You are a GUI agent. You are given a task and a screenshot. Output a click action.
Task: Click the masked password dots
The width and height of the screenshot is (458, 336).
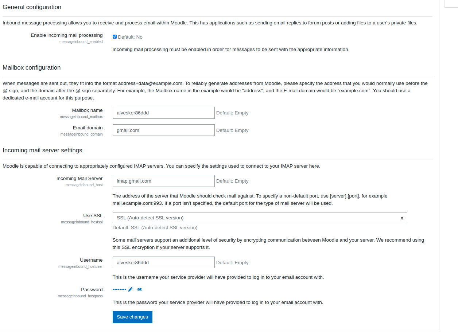click(x=119, y=289)
